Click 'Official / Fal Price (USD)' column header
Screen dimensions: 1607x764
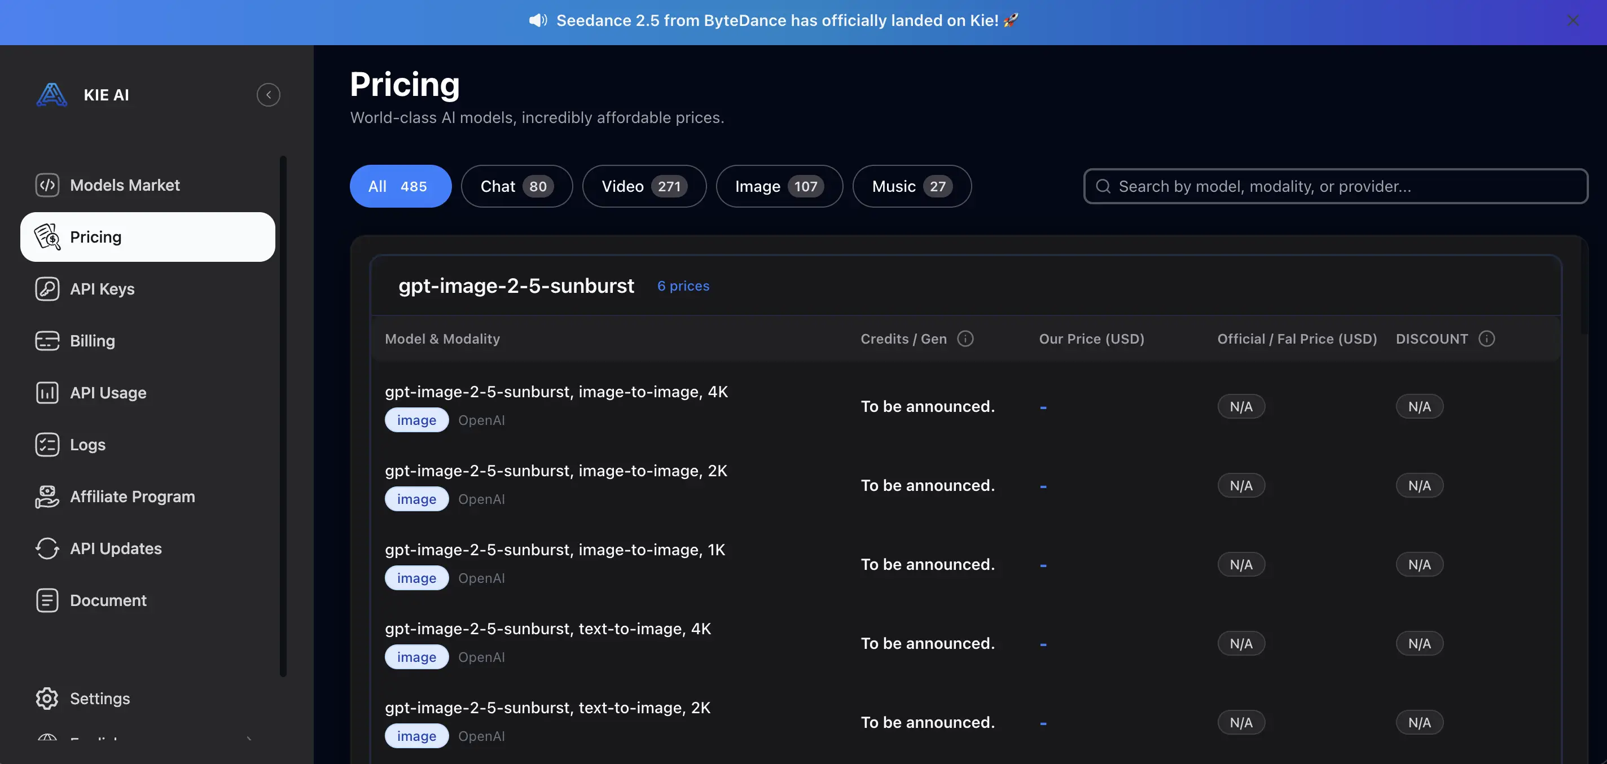pos(1297,339)
